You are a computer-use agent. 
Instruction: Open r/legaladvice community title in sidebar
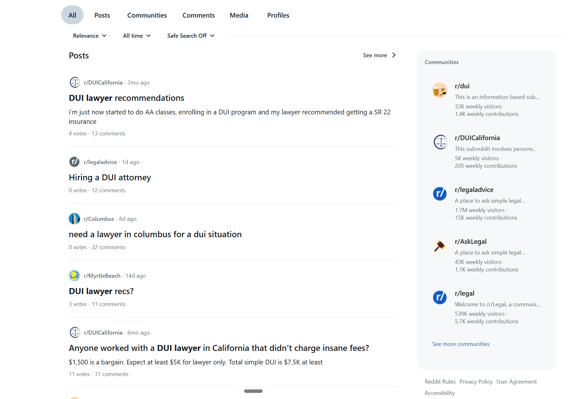point(474,190)
